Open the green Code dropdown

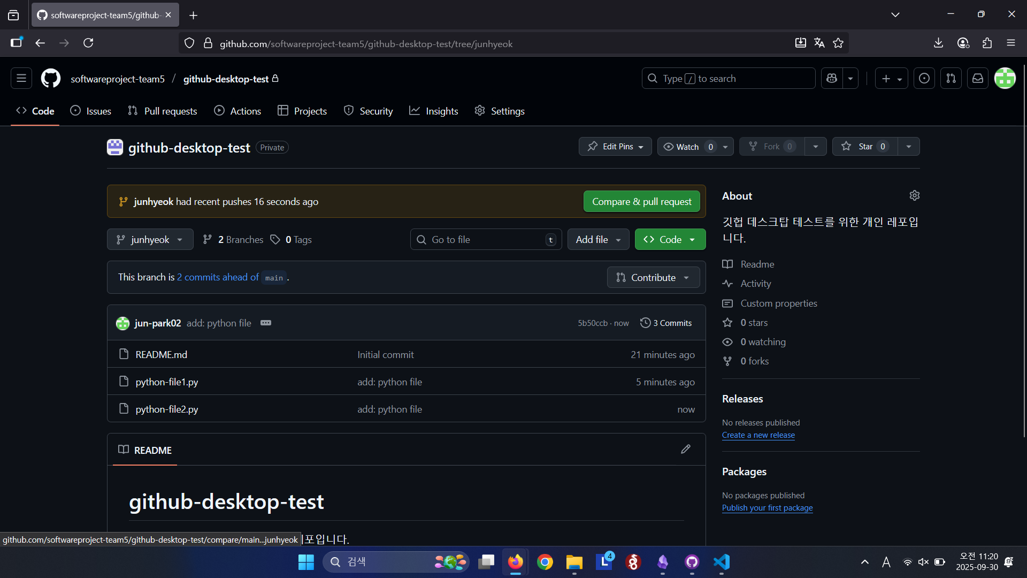[x=670, y=240]
